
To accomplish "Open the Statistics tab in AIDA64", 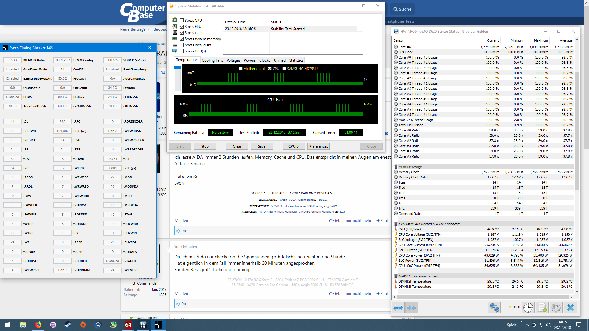I will click(x=296, y=60).
